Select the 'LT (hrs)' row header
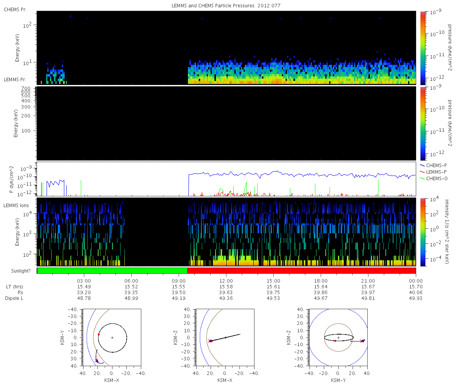This screenshot has height=385, width=462. coord(15,287)
